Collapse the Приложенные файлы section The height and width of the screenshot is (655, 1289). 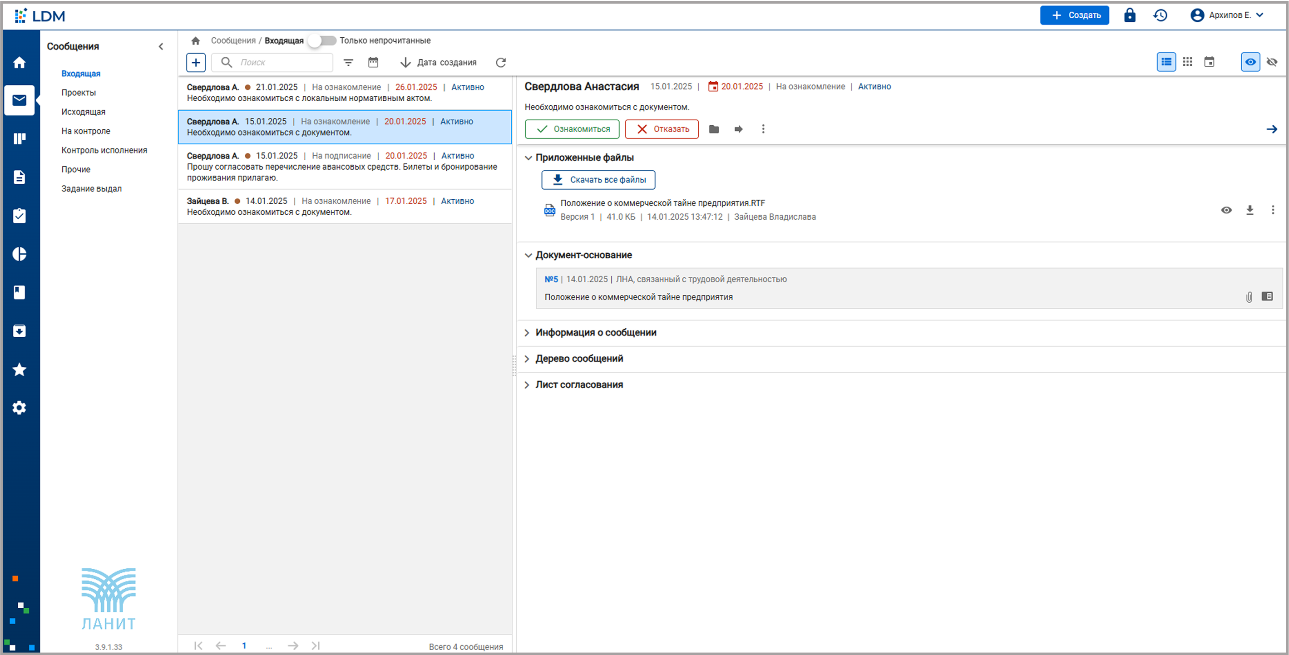click(528, 158)
